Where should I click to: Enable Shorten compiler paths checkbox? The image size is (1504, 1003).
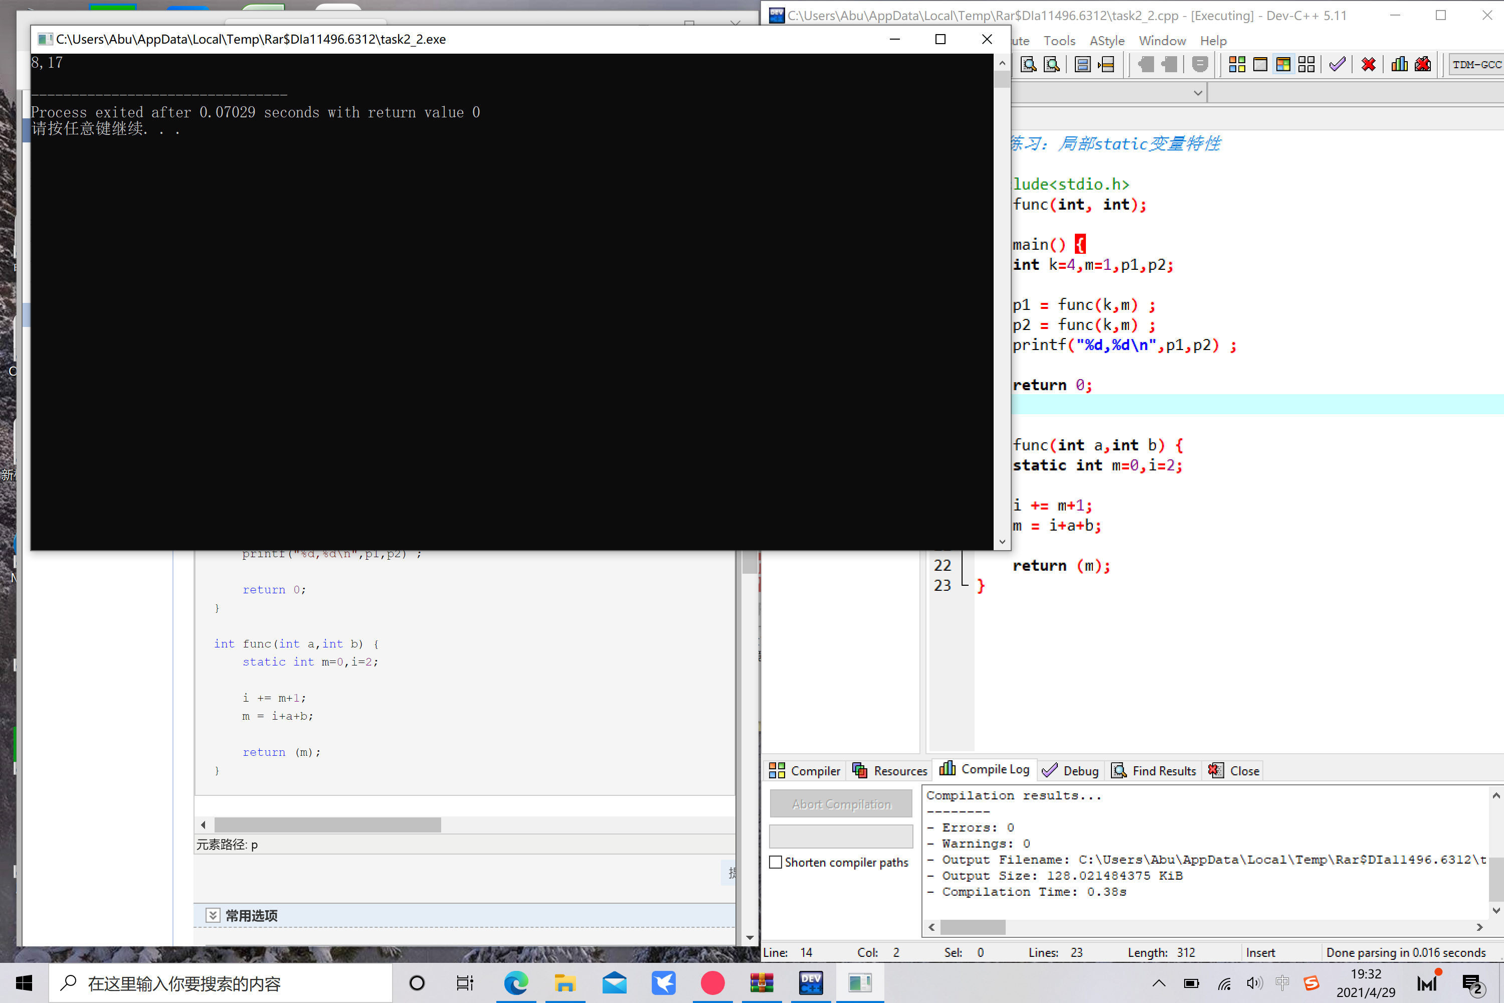(776, 862)
